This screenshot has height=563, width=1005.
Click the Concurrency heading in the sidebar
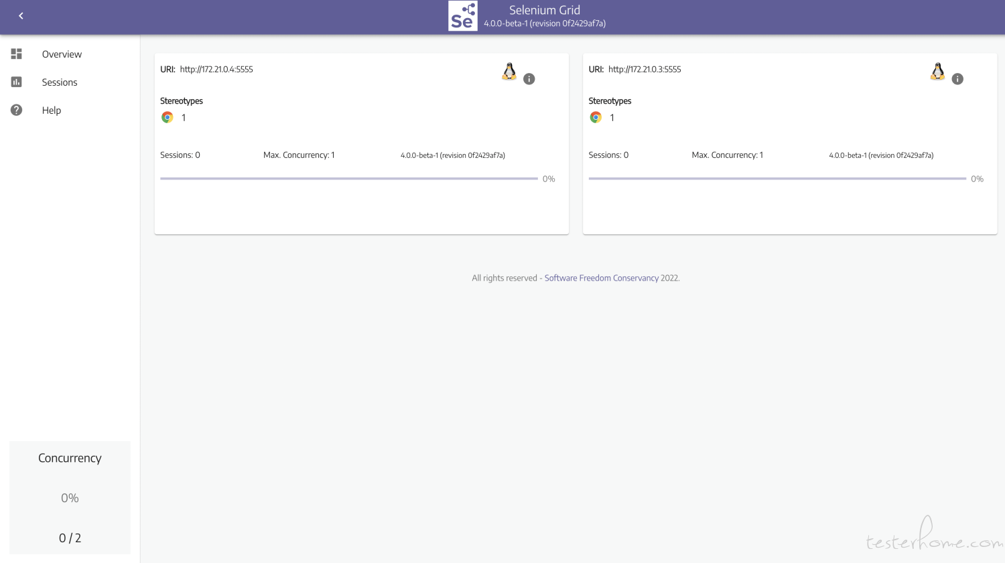tap(70, 459)
